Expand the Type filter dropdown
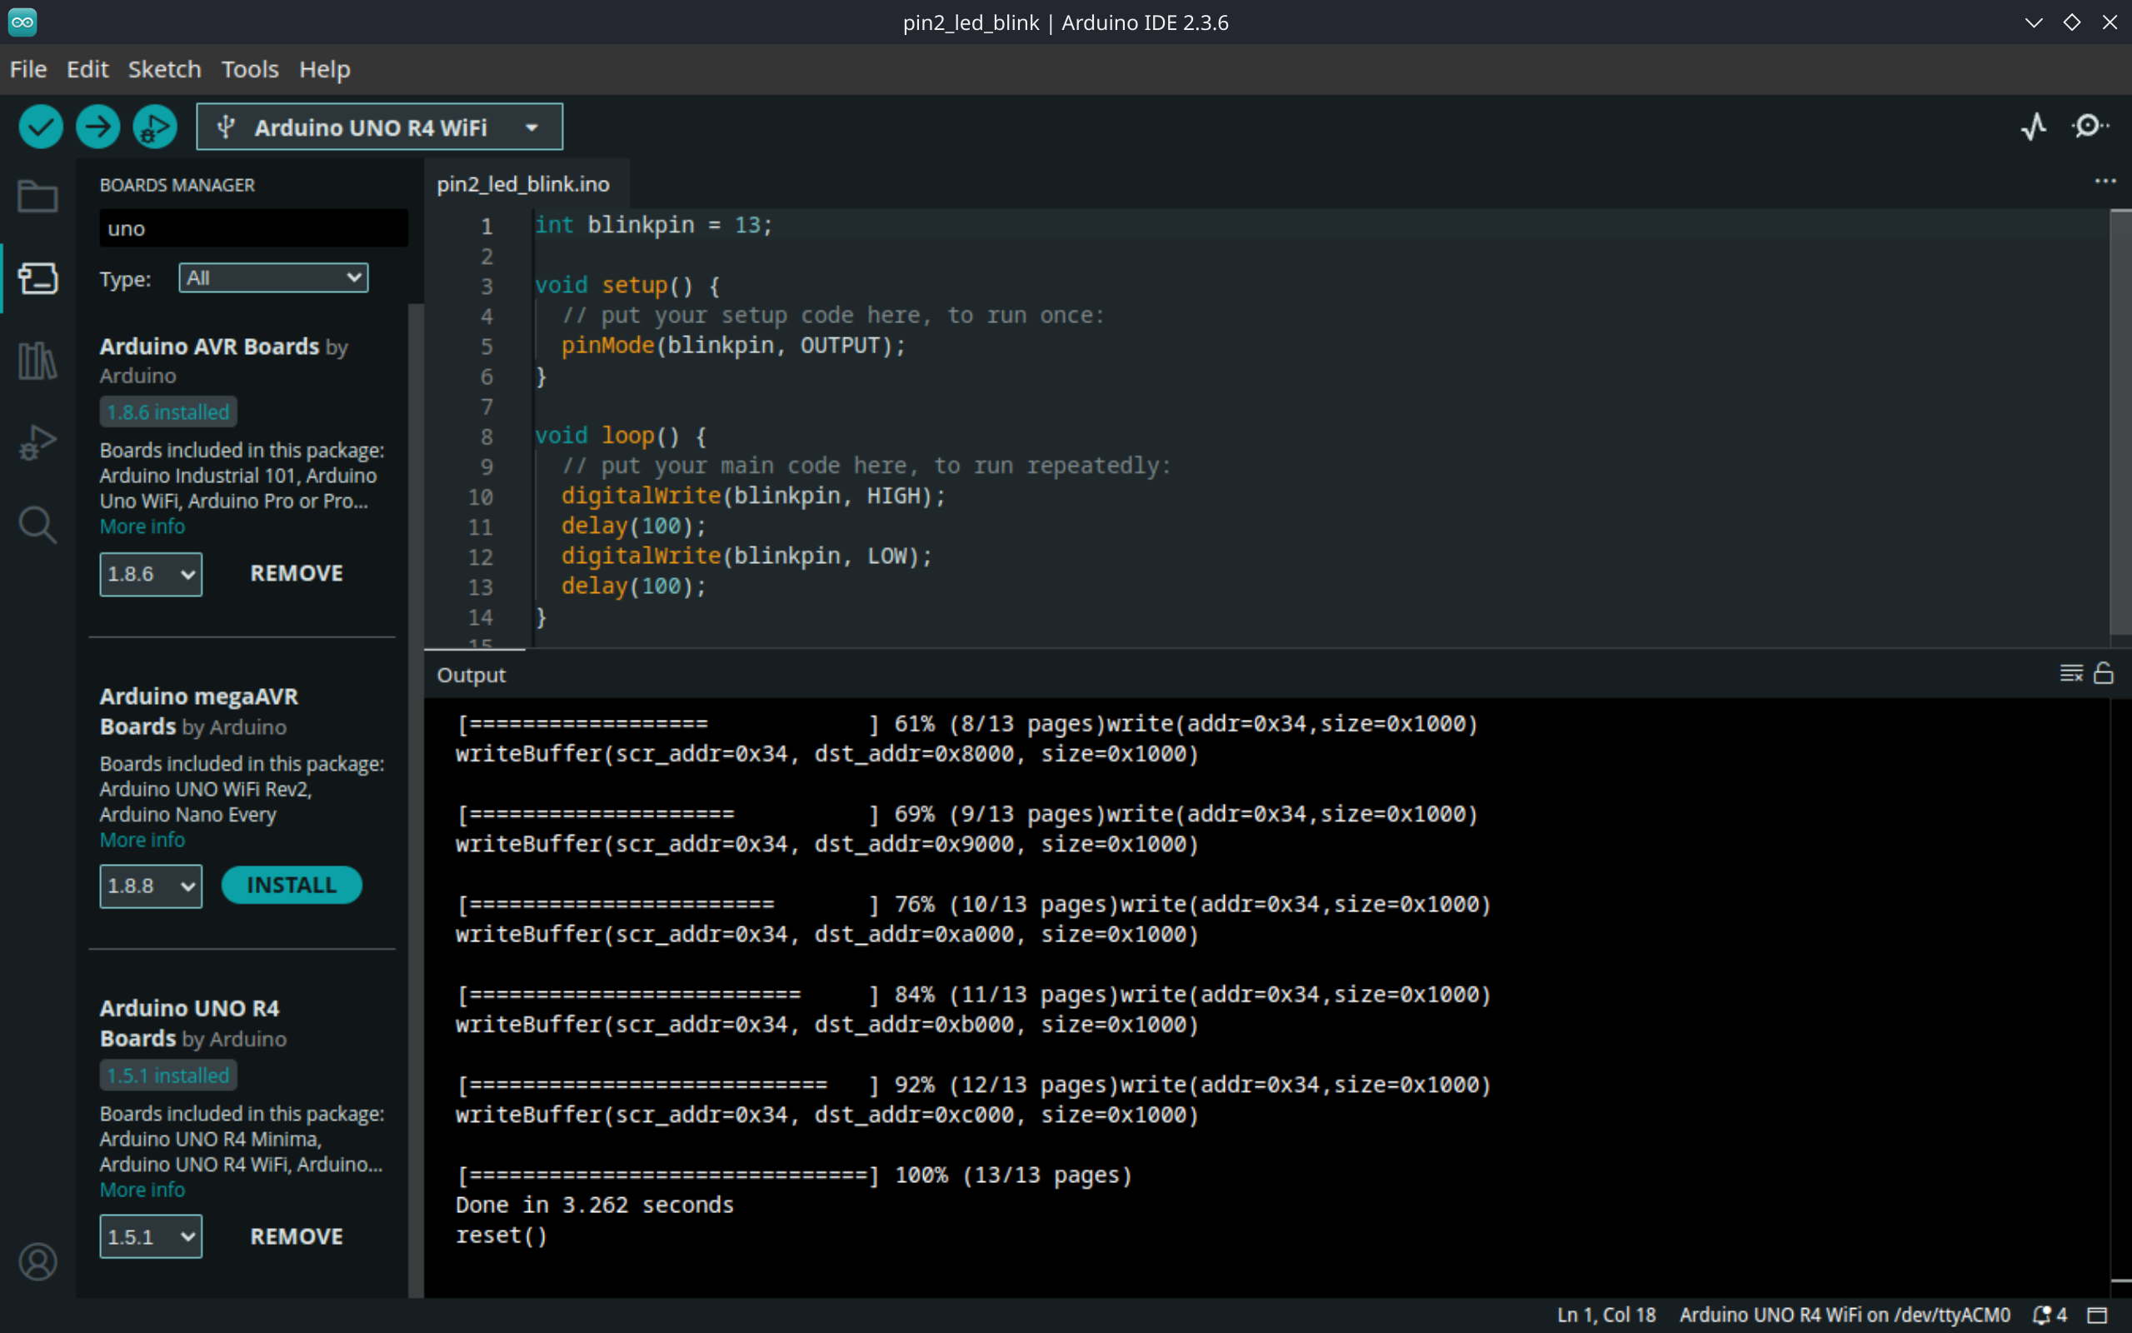Image resolution: width=2132 pixels, height=1333 pixels. [x=273, y=278]
